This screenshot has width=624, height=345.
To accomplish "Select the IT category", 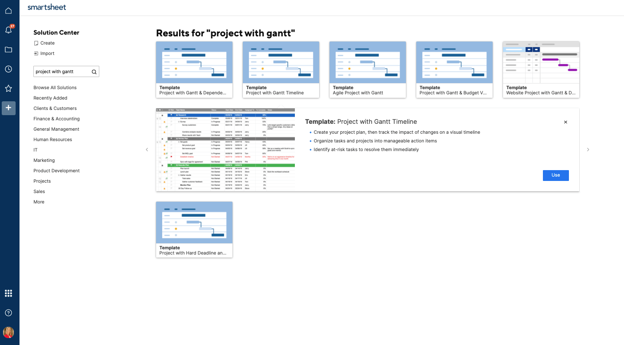I will pyautogui.click(x=36, y=150).
